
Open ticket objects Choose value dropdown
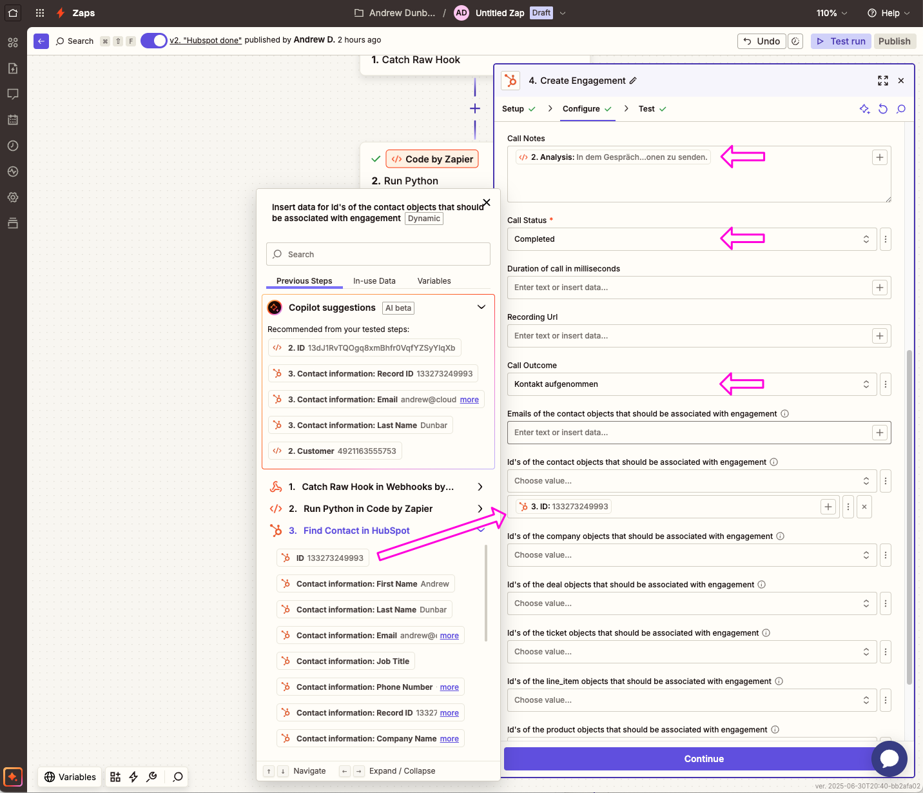[692, 652]
